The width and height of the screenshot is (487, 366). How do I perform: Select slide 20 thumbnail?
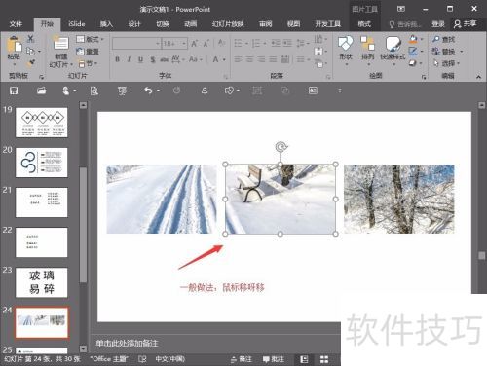click(x=42, y=163)
